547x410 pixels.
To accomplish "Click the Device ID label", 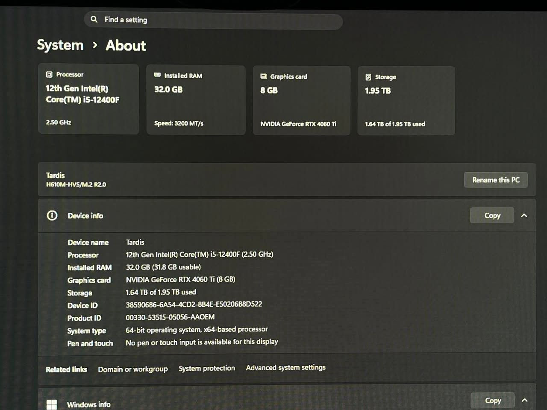I will pyautogui.click(x=82, y=305).
